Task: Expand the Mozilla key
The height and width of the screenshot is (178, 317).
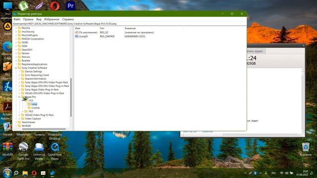Action: point(16,28)
